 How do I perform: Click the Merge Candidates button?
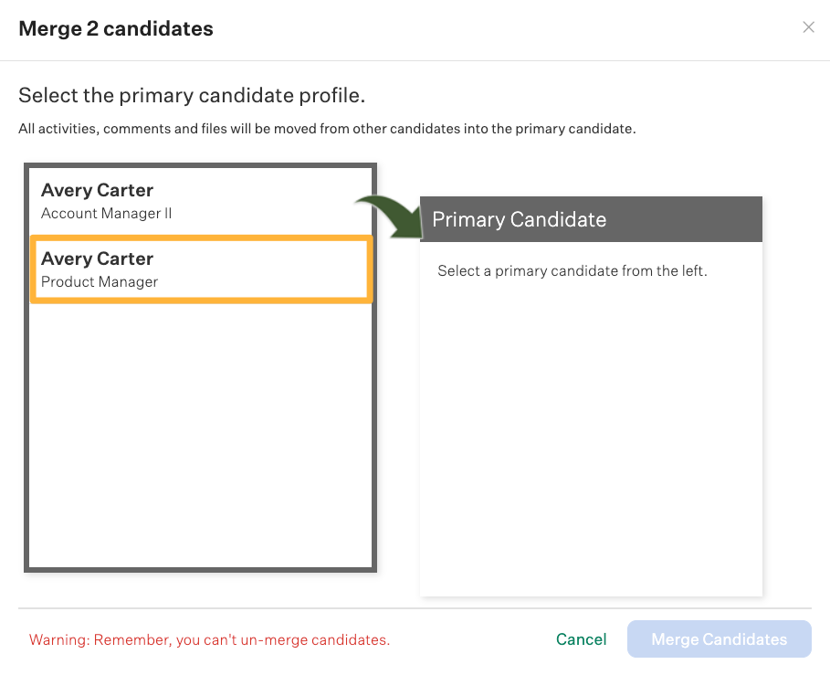[x=719, y=639]
